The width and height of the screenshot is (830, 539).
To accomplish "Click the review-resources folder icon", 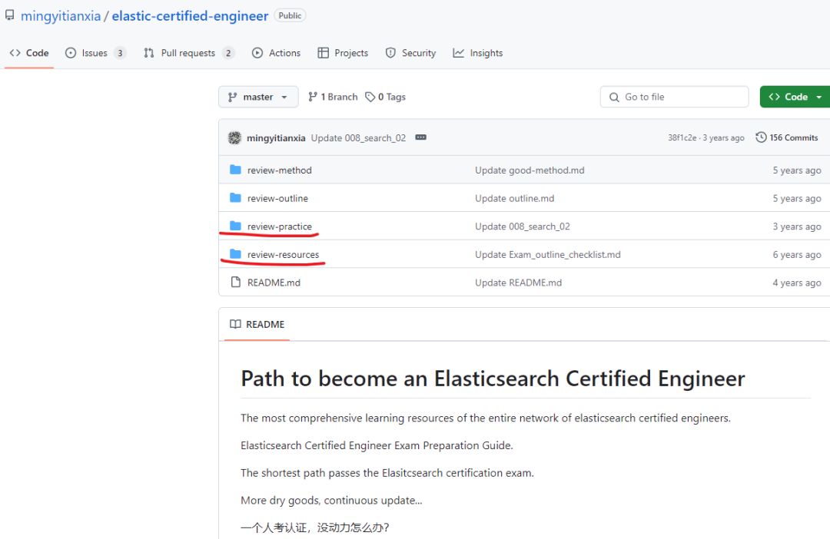I will tap(236, 254).
